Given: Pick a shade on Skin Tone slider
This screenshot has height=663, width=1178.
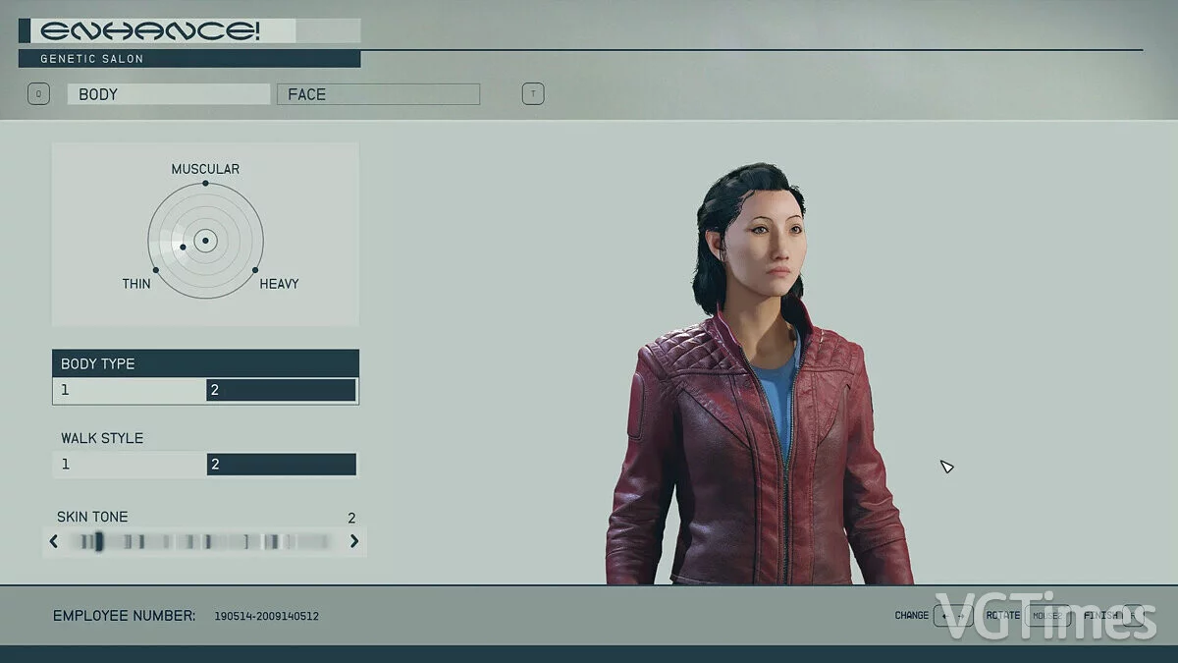Looking at the screenshot, I should (204, 541).
